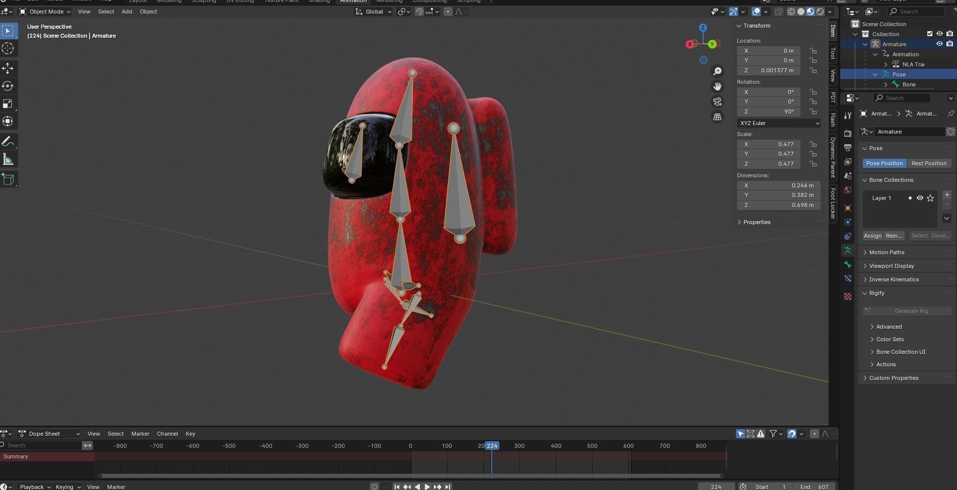Select the Add Cube tool
957x490 pixels.
pyautogui.click(x=8, y=179)
